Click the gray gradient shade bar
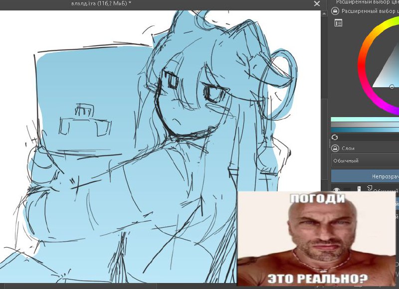399x289 pixels. 365,125
